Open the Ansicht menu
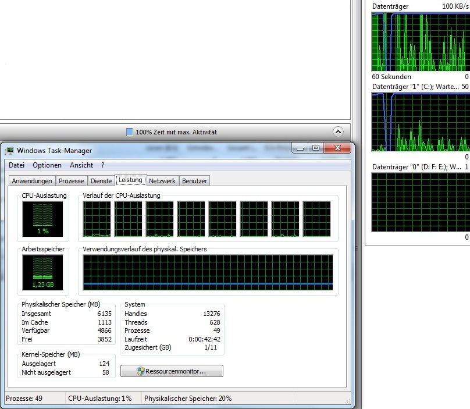The width and height of the screenshot is (470, 409). [81, 165]
